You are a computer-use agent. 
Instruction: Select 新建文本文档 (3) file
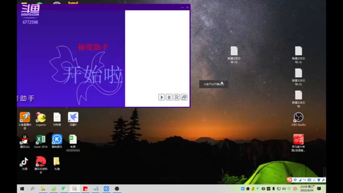tap(298, 55)
